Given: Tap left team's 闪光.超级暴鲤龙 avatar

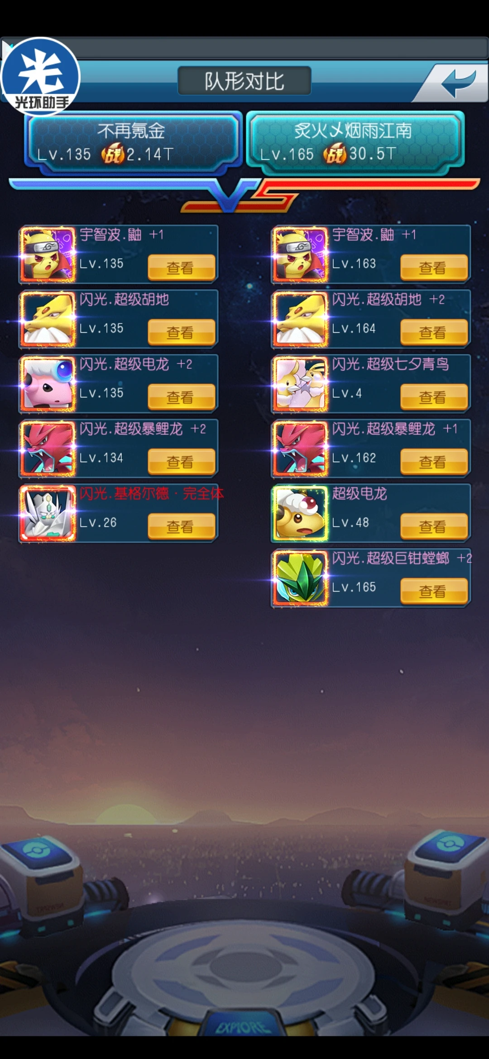Looking at the screenshot, I should pyautogui.click(x=48, y=448).
